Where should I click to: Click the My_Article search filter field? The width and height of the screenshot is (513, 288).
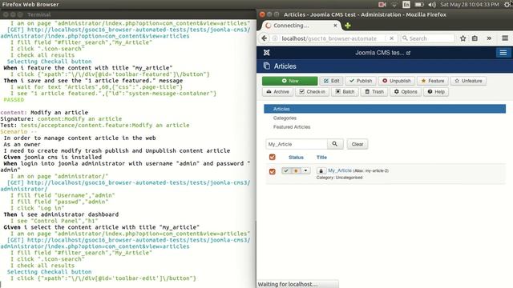[297, 144]
